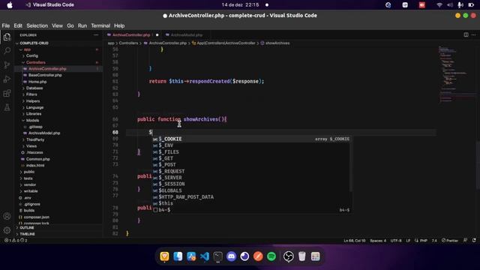
Task: Open the Apple menu
Action: [x=10, y=5]
